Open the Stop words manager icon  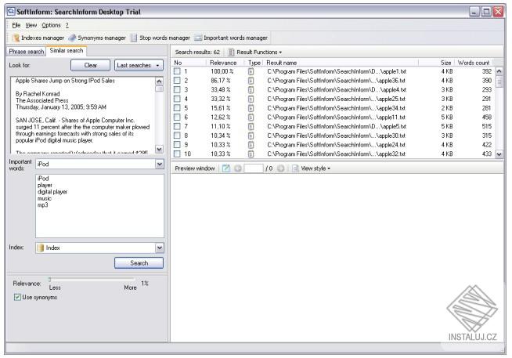coord(134,38)
